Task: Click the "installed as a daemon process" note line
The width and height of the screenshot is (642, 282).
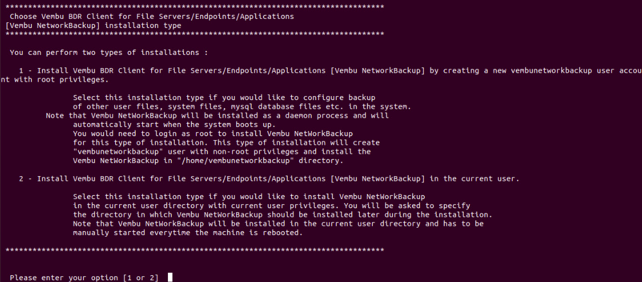Action: pyautogui.click(x=217, y=116)
